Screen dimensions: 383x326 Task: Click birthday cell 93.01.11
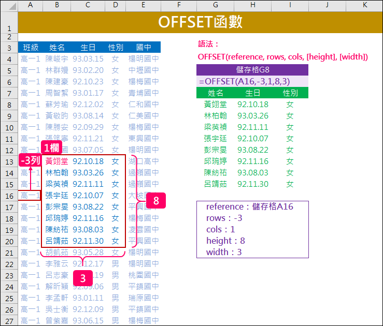point(88,298)
